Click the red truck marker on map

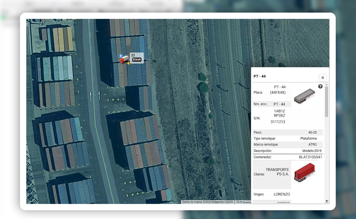124,59
